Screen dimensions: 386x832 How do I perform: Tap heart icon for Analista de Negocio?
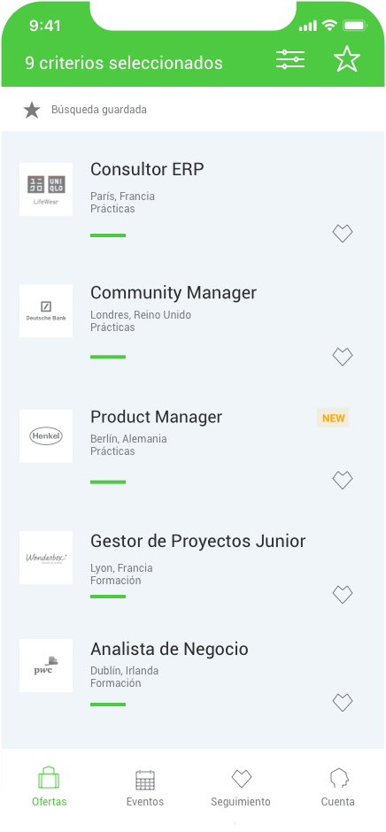point(343,703)
